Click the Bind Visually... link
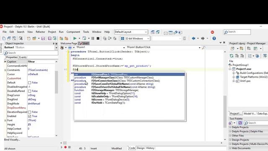The width and height of the screenshot is (268, 151). [12, 140]
